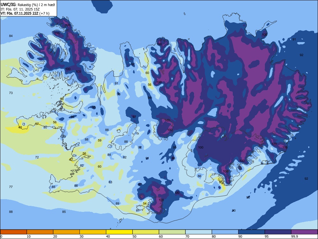Click the 'VT: Fös. 07.11.2025 22Z (+7 h)' line

(x=25, y=13)
